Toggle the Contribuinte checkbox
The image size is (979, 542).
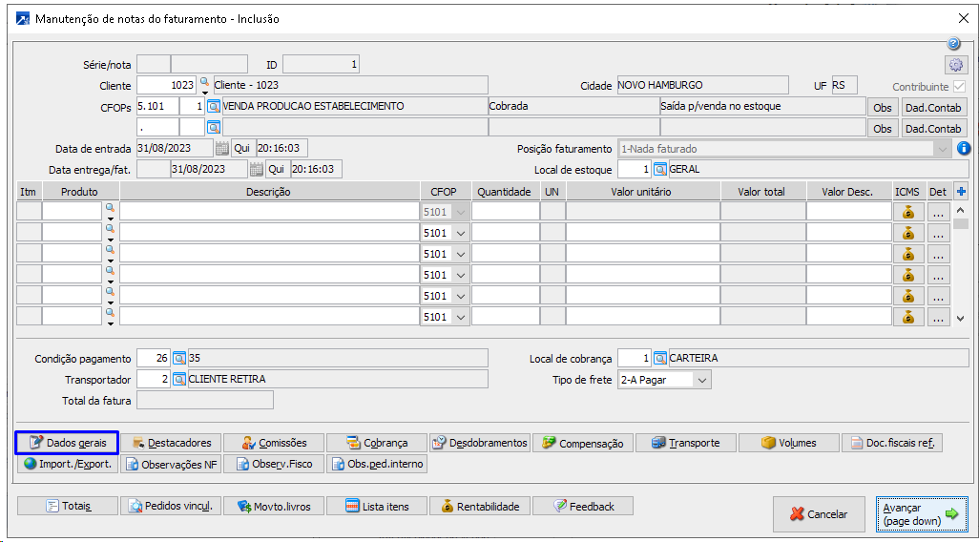coord(959,86)
